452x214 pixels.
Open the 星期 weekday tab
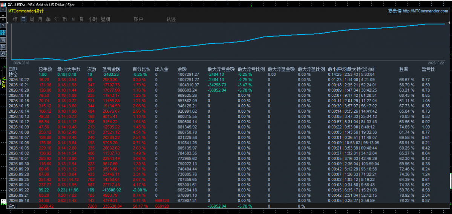(105, 19)
